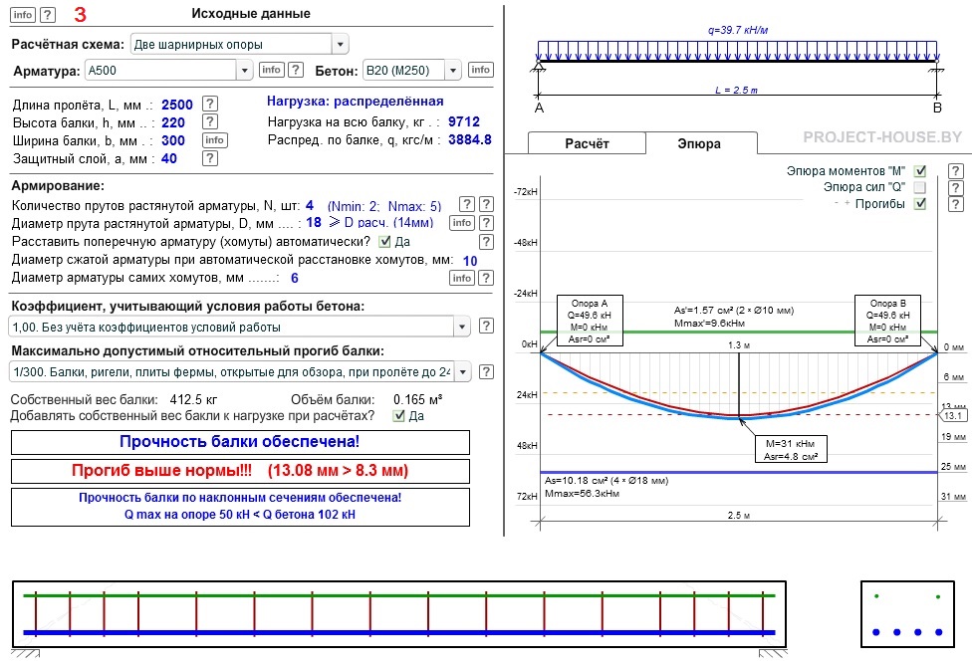The height and width of the screenshot is (668, 972).
Task: Click the "Собственный вес балки: 412.5 кг" text
Action: [x=115, y=399]
